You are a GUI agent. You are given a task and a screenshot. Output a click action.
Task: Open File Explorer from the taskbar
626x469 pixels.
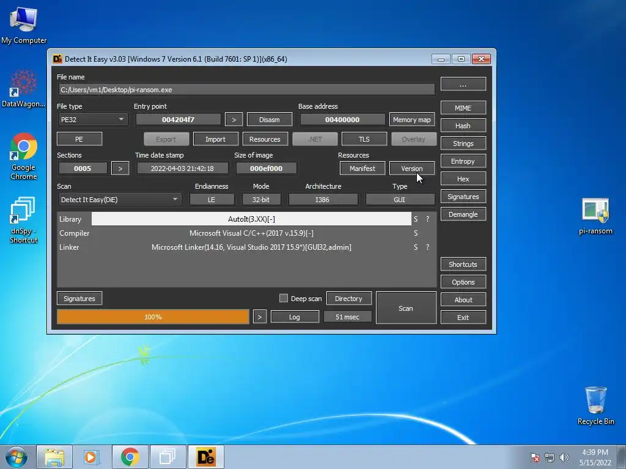54,457
